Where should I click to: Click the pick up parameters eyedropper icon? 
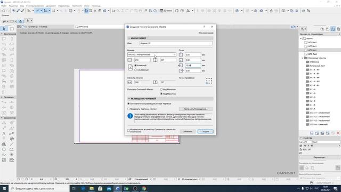[x=18, y=11]
